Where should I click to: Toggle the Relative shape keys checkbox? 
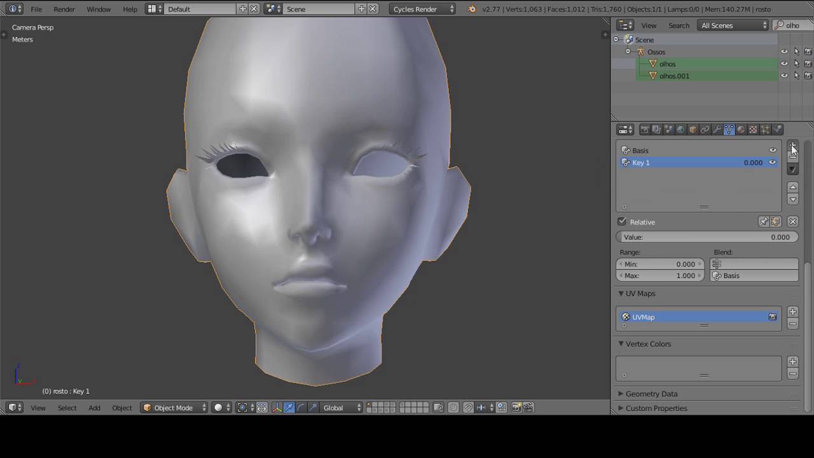coord(622,222)
